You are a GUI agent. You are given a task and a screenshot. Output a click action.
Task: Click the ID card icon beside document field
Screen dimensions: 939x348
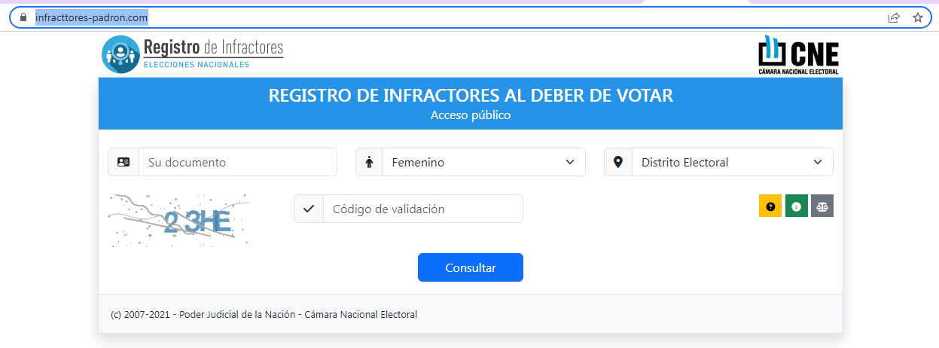click(x=123, y=162)
